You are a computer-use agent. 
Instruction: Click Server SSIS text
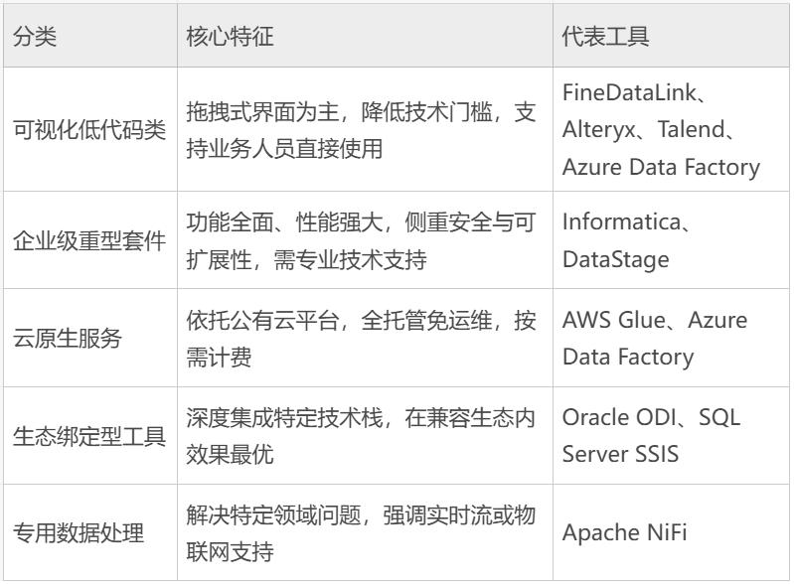[x=620, y=454]
